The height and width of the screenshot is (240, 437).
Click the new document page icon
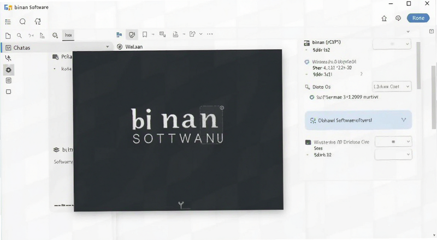click(8, 35)
